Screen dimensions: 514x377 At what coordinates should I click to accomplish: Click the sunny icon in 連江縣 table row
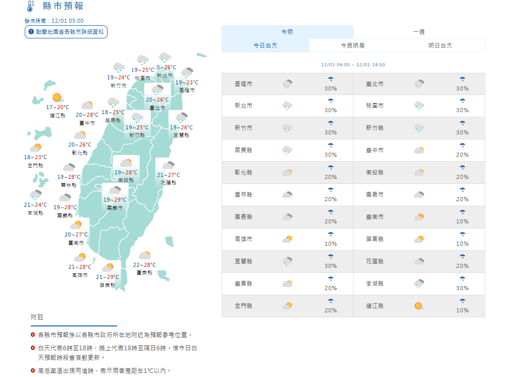coord(419,306)
